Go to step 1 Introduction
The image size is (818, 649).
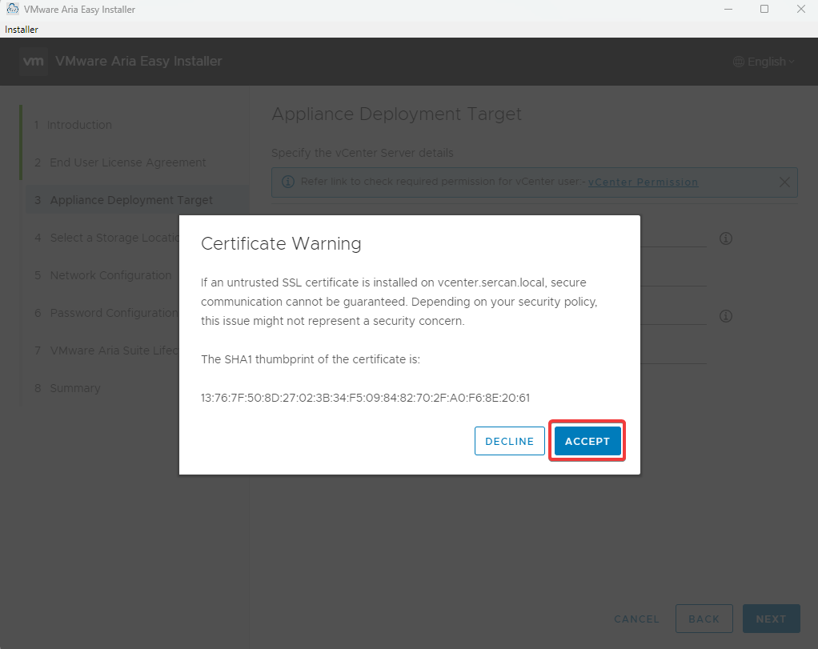click(73, 125)
